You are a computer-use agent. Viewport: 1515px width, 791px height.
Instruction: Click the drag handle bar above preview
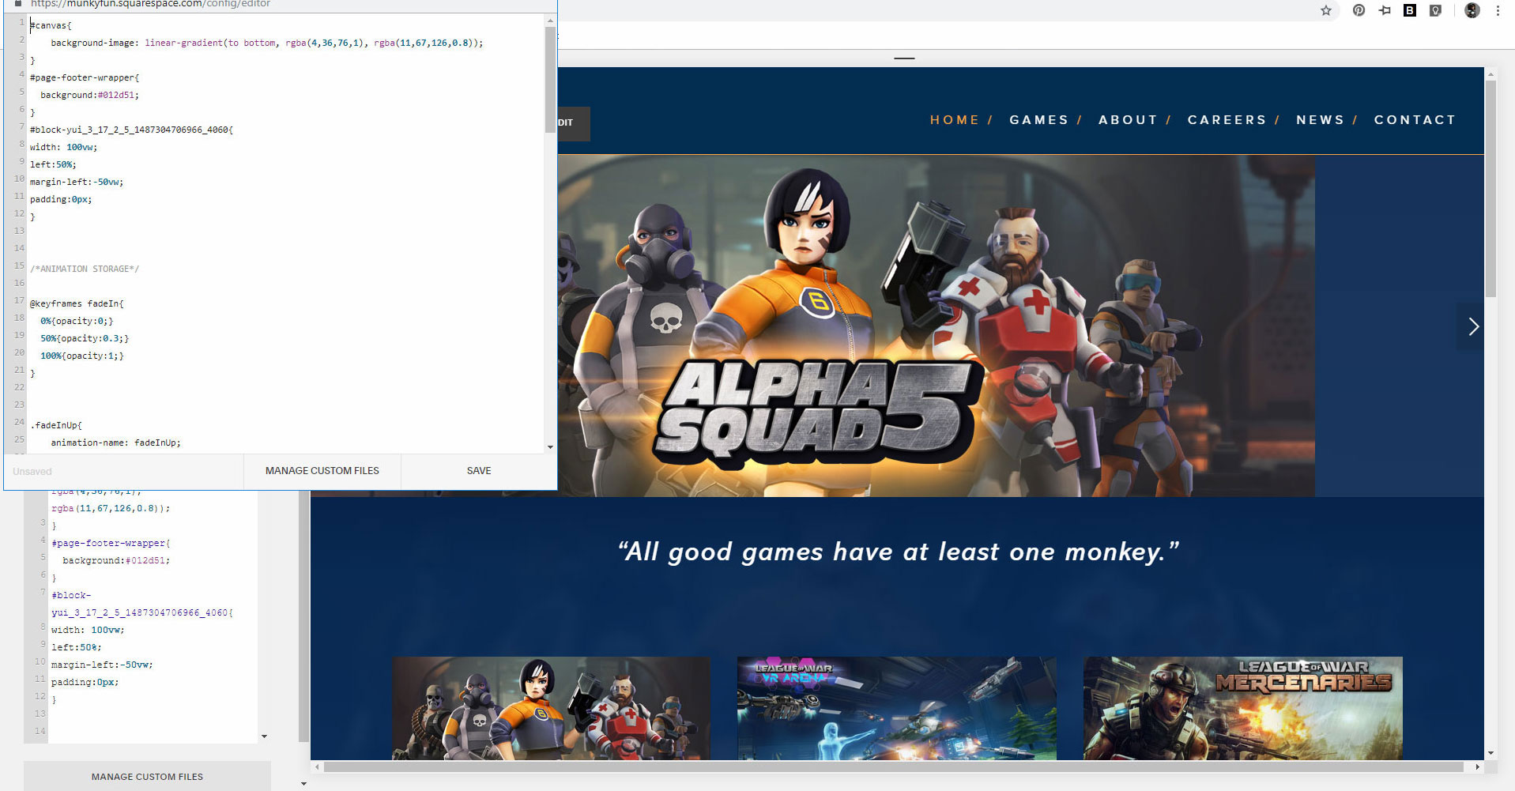(x=904, y=58)
